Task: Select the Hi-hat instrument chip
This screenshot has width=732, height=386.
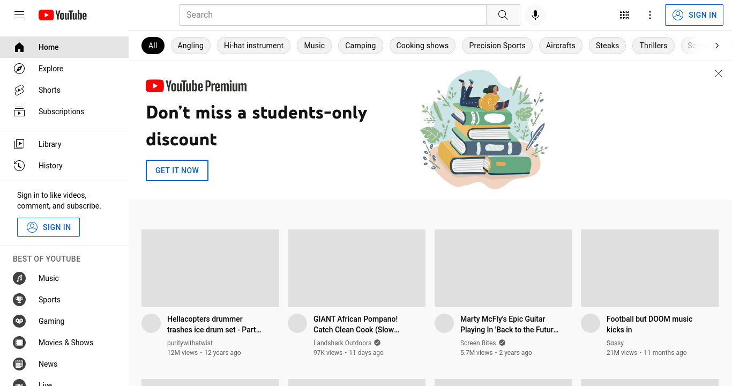Action: click(x=253, y=46)
